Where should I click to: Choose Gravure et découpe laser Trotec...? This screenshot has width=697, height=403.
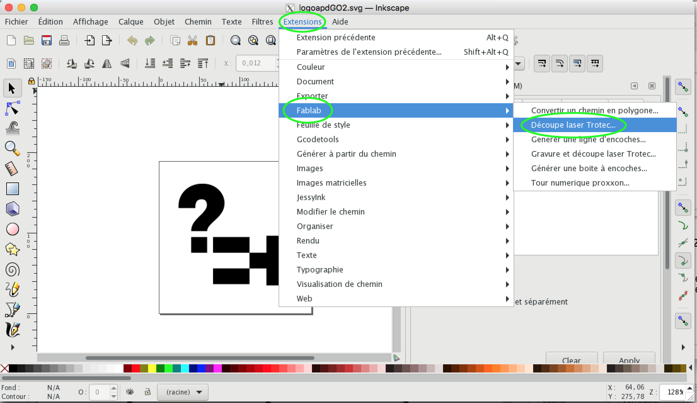coord(595,154)
